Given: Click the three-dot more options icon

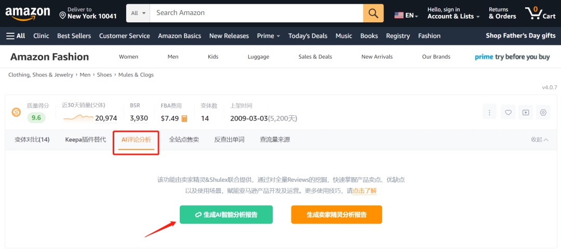Looking at the screenshot, I should tap(489, 112).
